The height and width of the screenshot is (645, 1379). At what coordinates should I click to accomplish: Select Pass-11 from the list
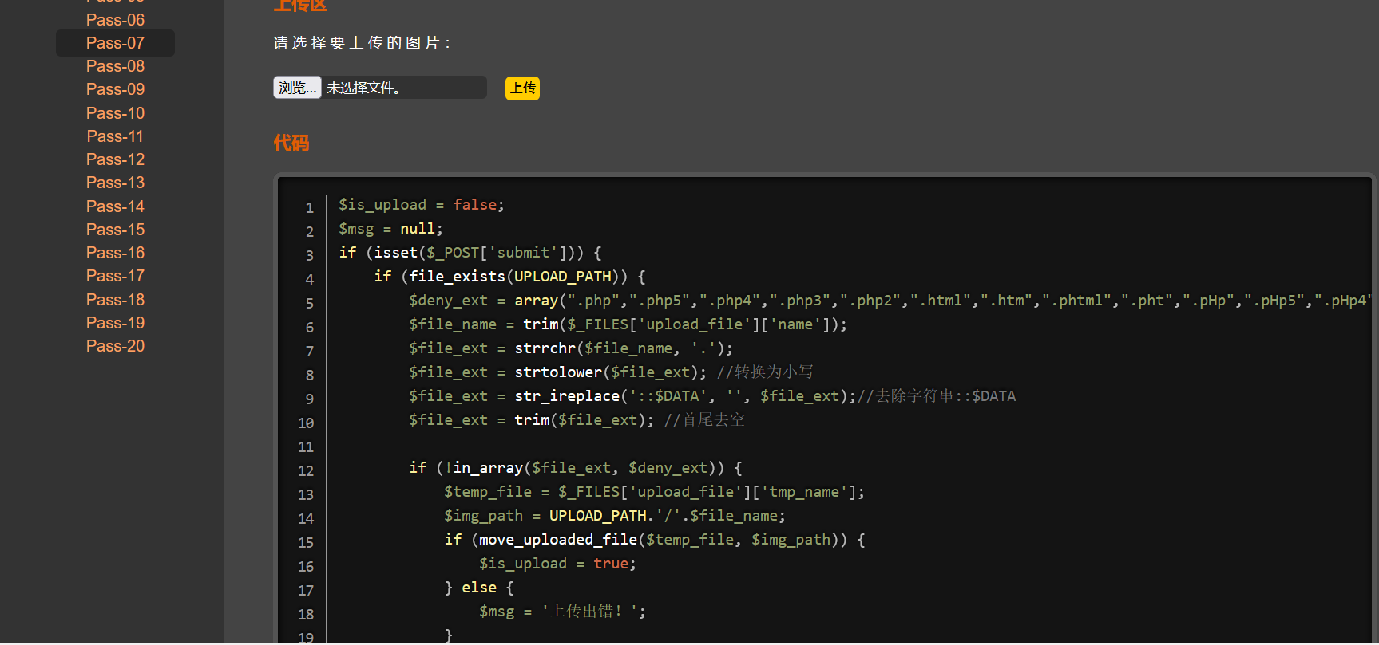coord(115,136)
